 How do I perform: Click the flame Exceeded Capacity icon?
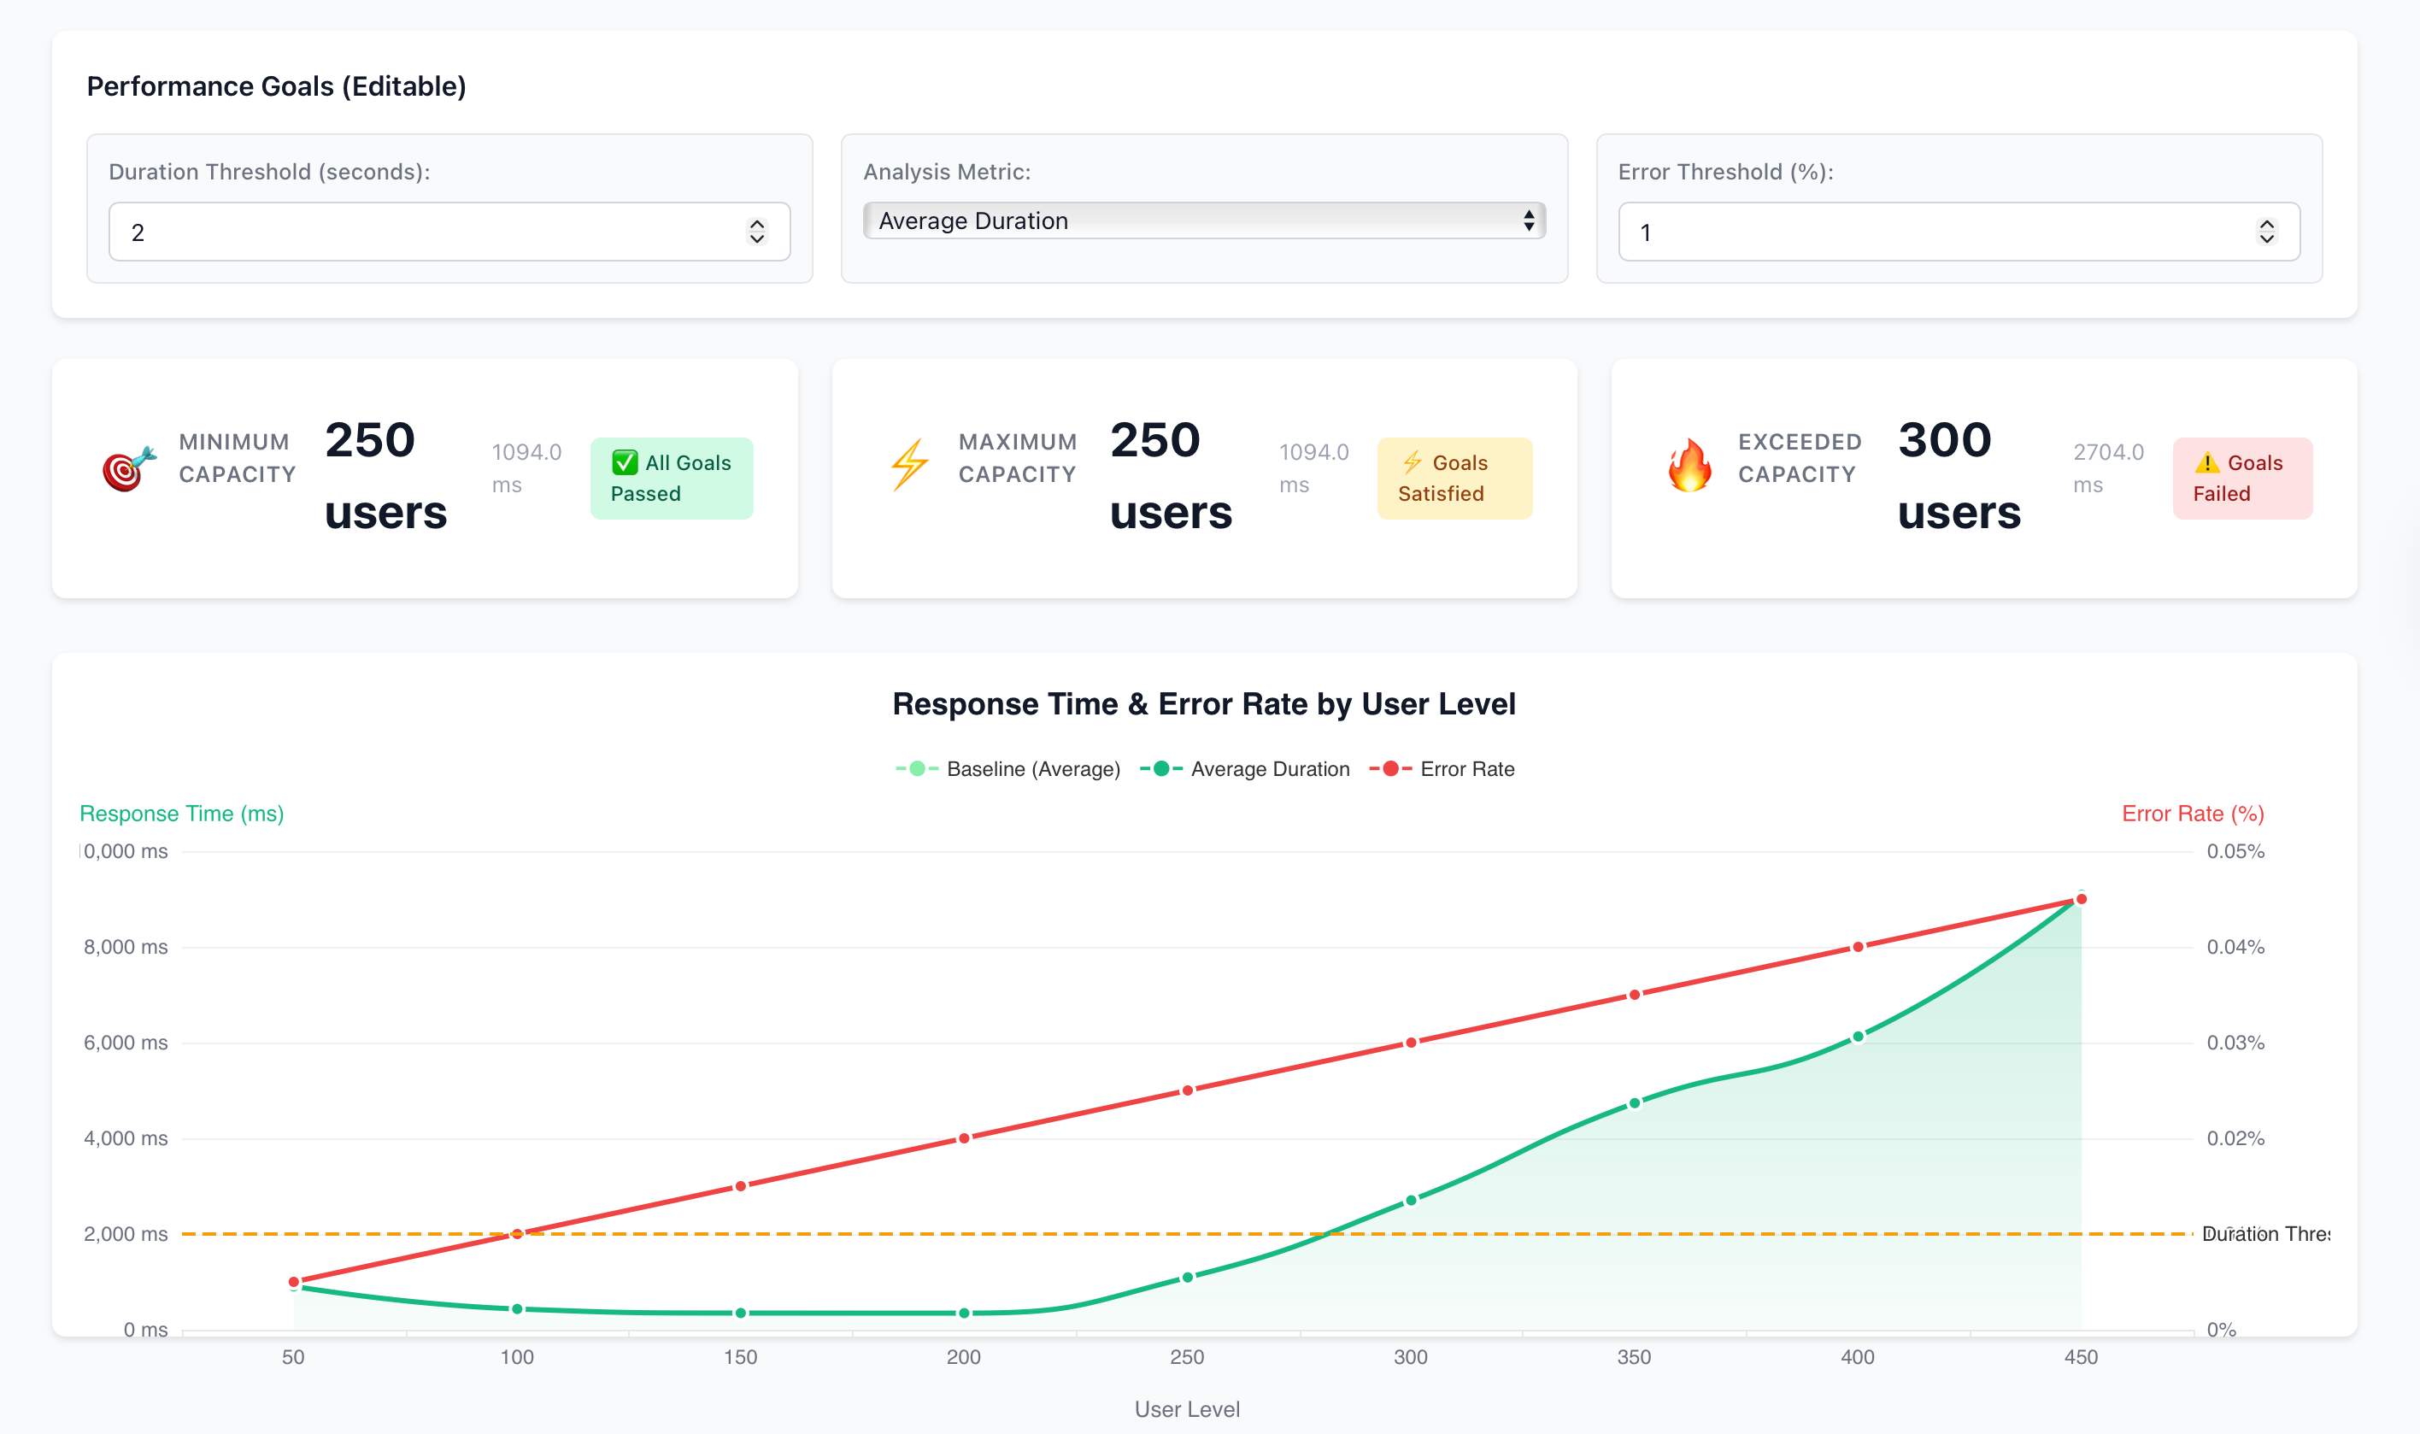point(1689,465)
